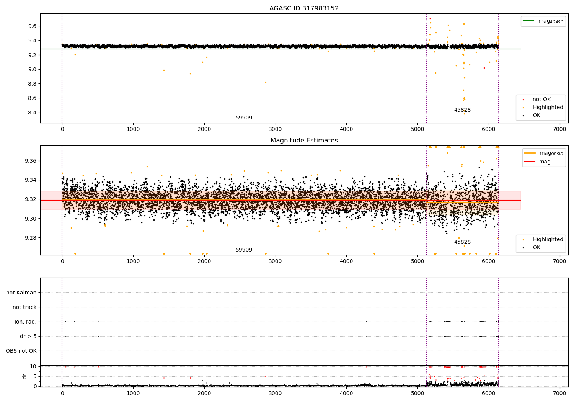Image resolution: width=574 pixels, height=402 pixels.
Task: Click the 'dr > 5' row label
Action: (28, 337)
